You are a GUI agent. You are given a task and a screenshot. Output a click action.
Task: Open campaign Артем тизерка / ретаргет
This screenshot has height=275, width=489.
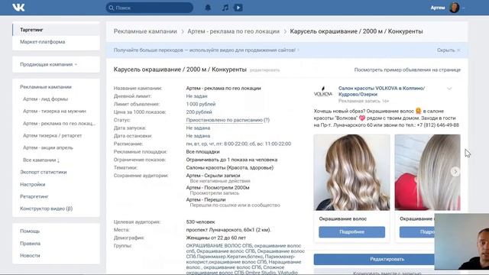(x=53, y=136)
